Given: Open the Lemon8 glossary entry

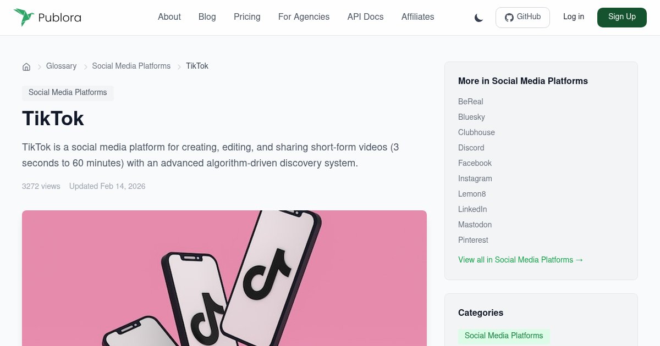Looking at the screenshot, I should 472,194.
